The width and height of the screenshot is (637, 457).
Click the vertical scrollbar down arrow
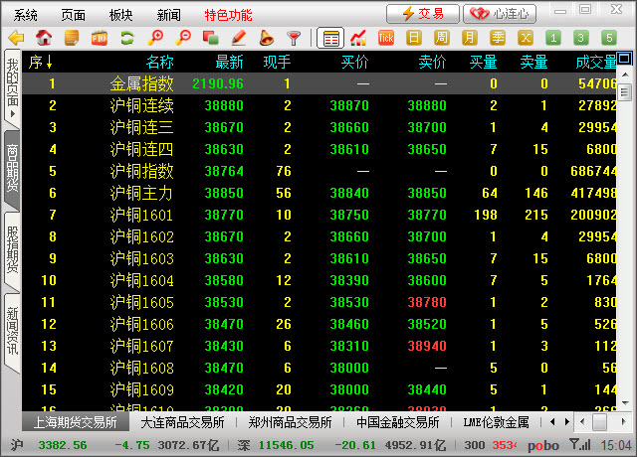click(626, 403)
